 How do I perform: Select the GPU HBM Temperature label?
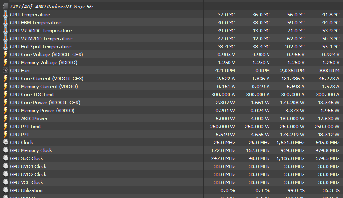[x=36, y=23]
